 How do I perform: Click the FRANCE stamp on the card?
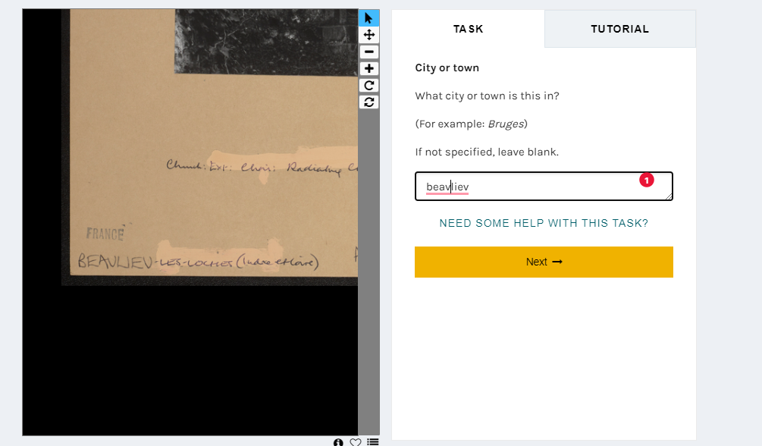105,234
